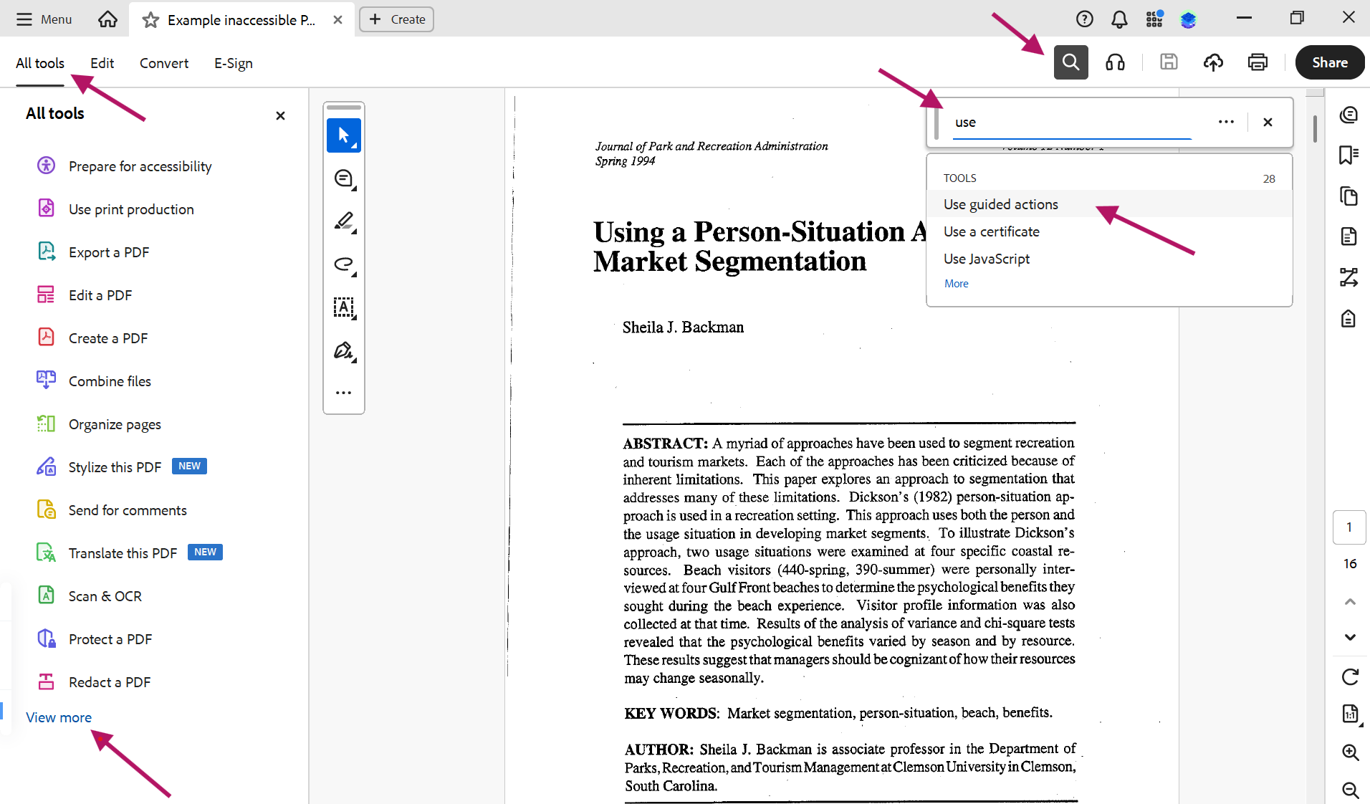The width and height of the screenshot is (1370, 804).
Task: Open the Print icon
Action: (x=1258, y=62)
